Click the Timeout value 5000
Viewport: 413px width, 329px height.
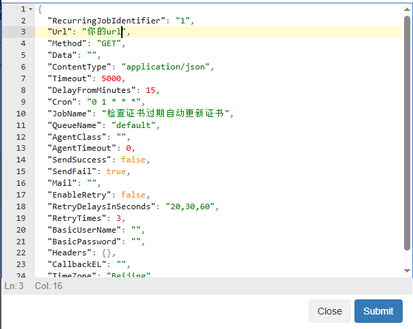pos(111,78)
